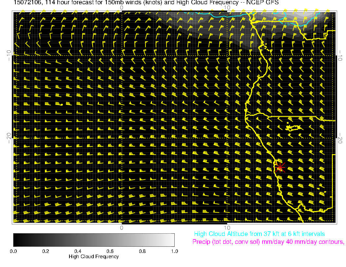The width and height of the screenshot is (346, 267).
Task: Click the small island dot in the western ocean
Action: coord(62,104)
